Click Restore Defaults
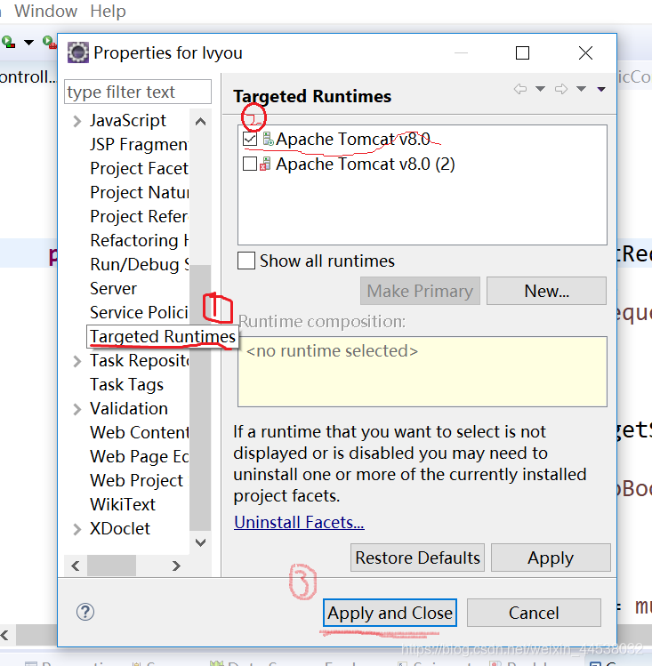Screen dimensions: 652x666 [x=417, y=558]
